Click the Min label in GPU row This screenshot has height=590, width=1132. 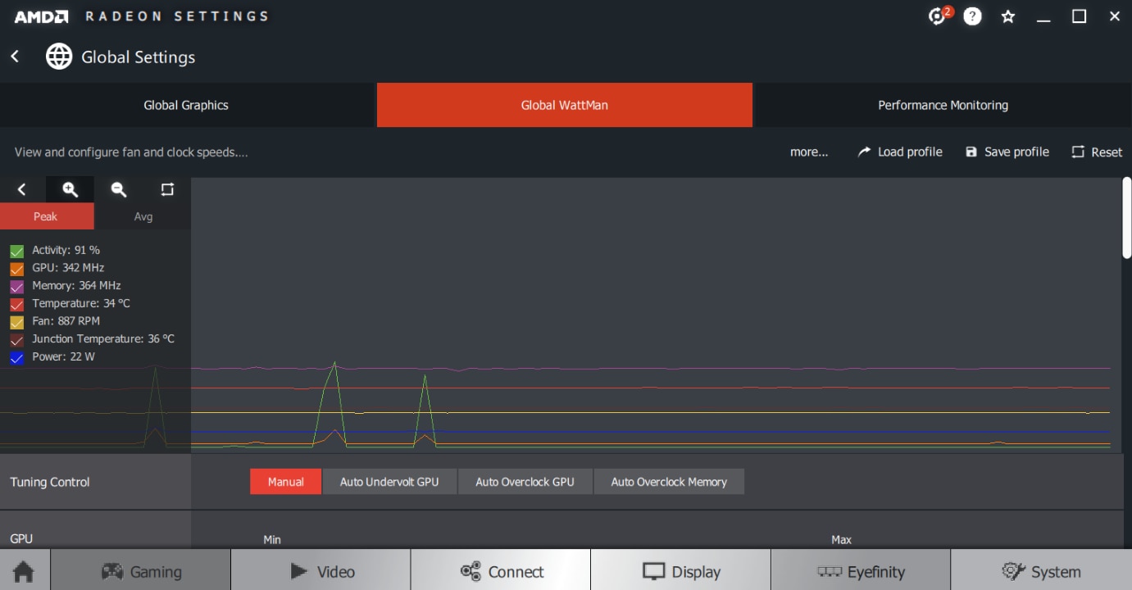pos(272,539)
